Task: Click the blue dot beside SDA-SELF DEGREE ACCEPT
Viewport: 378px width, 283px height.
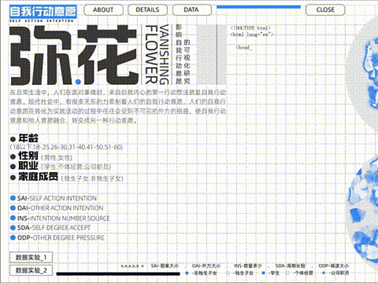Action: coord(13,228)
